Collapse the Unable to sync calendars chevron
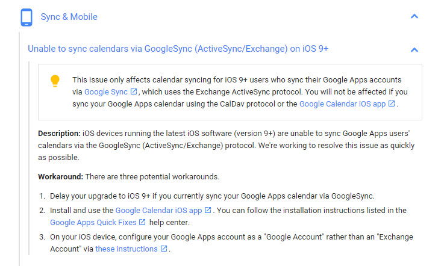The height and width of the screenshot is (266, 447). [414, 49]
